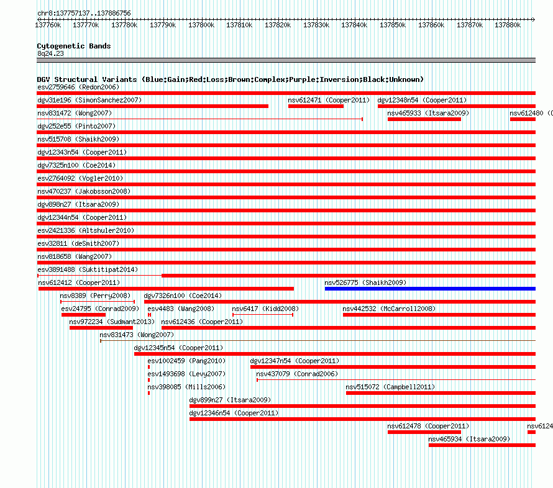Select nsv465933 (Itsara2009) variant
553x488 pixels.
[x=428, y=113]
